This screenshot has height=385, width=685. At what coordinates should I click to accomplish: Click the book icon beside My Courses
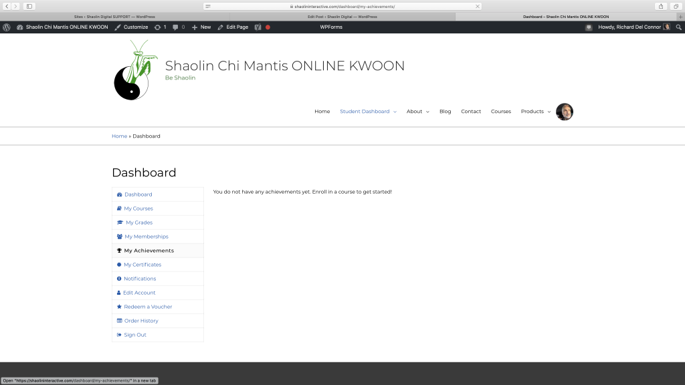119,209
